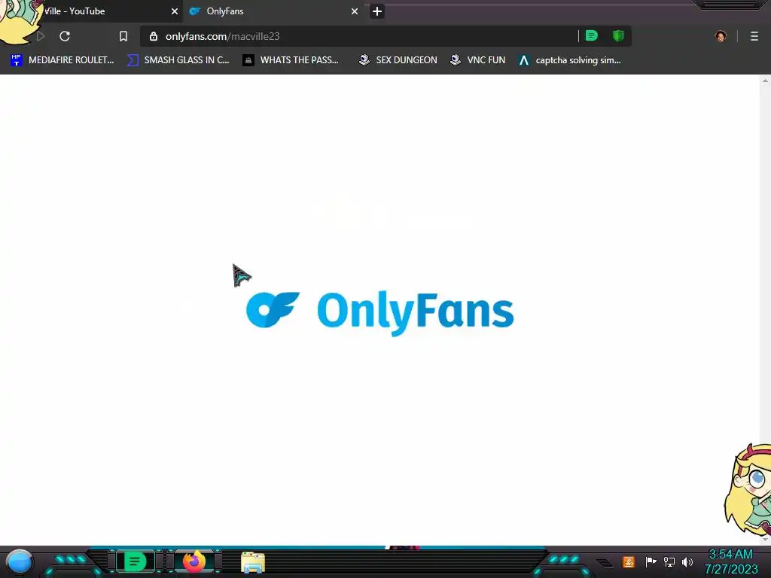Open the browser profile avatar

[721, 36]
